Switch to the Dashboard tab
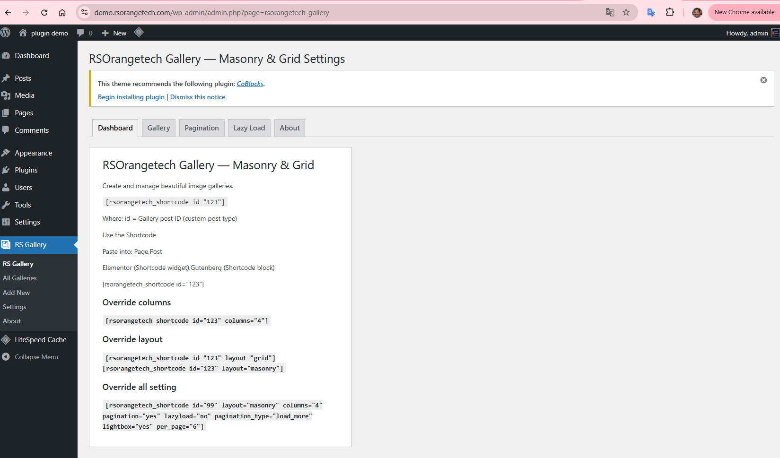Image resolution: width=780 pixels, height=458 pixels. 115,128
